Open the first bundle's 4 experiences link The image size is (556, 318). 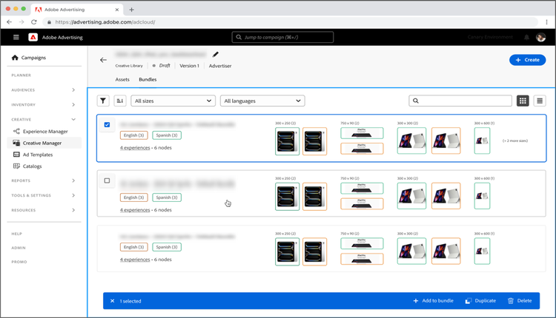pyautogui.click(x=135, y=148)
